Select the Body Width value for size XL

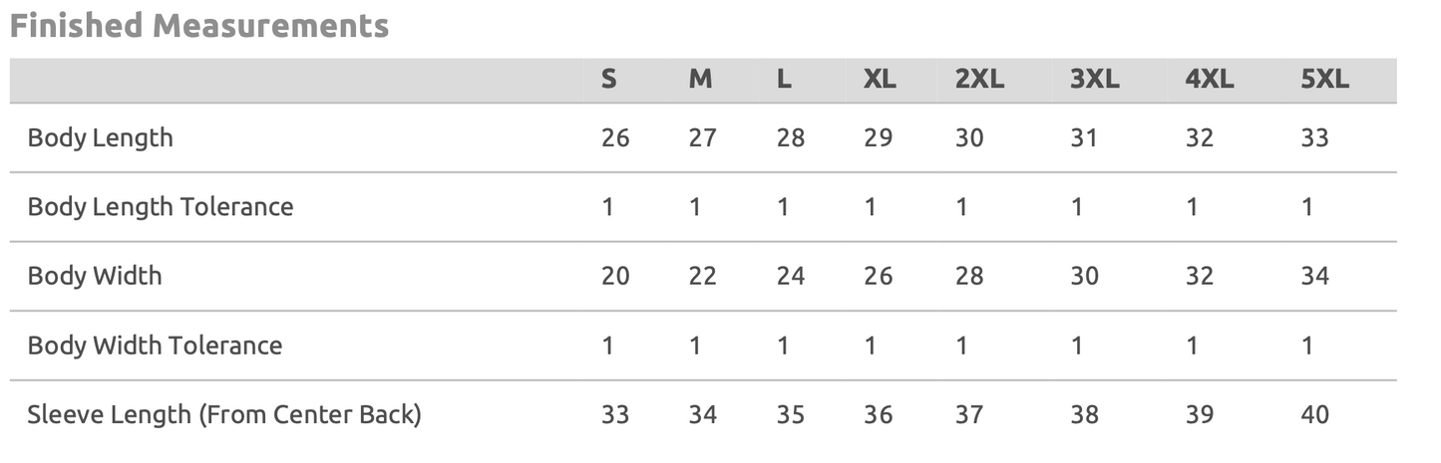tap(879, 276)
